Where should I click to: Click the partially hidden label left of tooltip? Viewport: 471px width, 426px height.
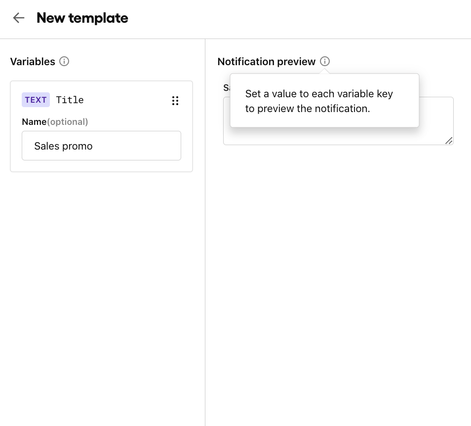tap(226, 88)
